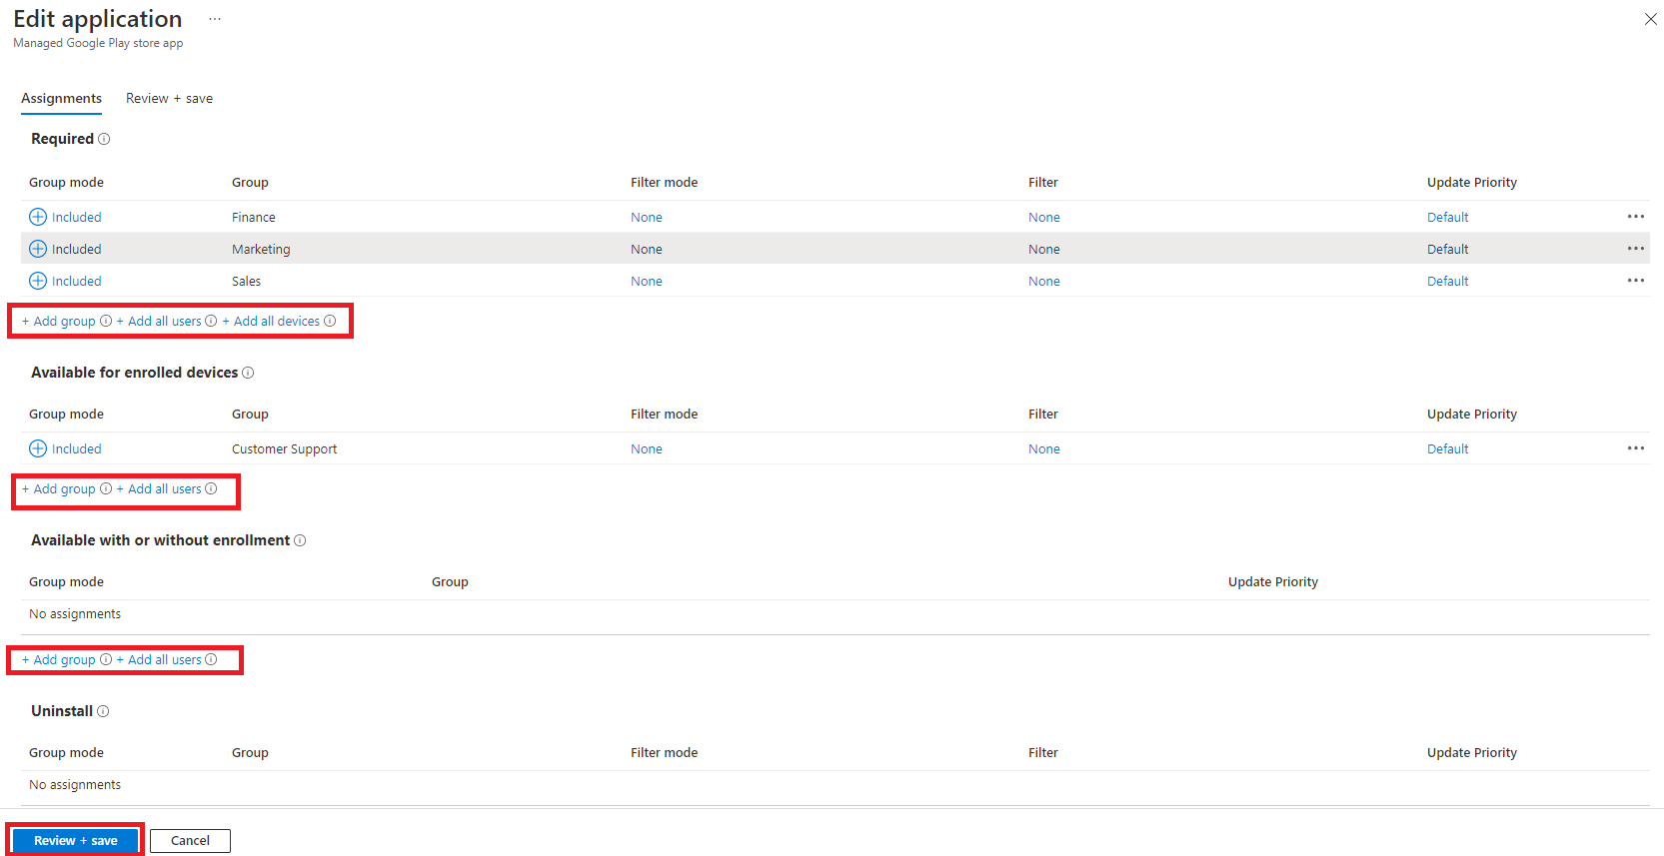The image size is (1664, 856).
Task: Open the ellipsis menu for Customer Support row
Action: (x=1635, y=448)
